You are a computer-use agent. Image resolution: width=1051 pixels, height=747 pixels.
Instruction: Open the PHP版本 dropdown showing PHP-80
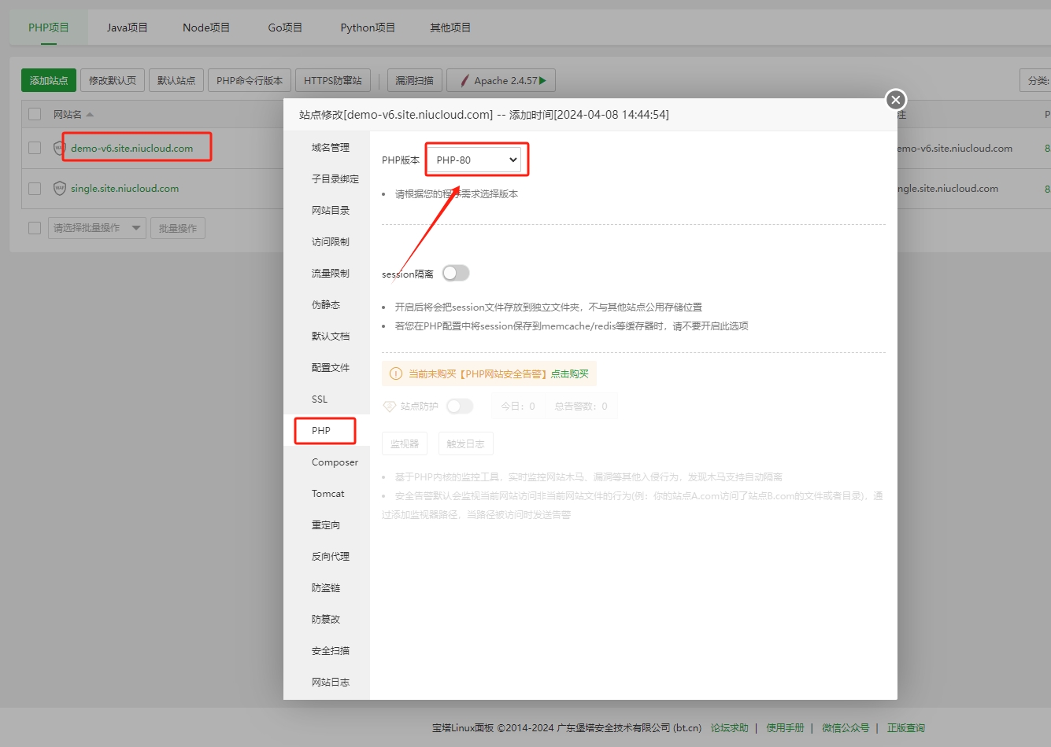point(476,160)
